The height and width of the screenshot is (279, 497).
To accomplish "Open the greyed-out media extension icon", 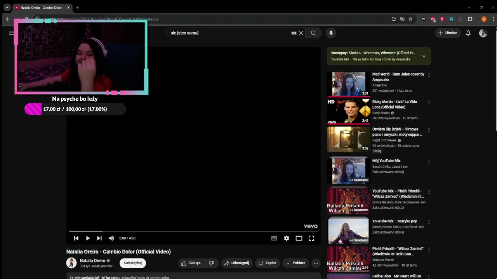I will point(461,19).
